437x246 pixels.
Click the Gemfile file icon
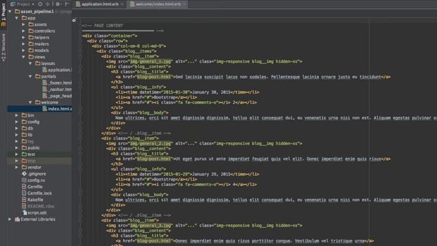click(x=25, y=187)
